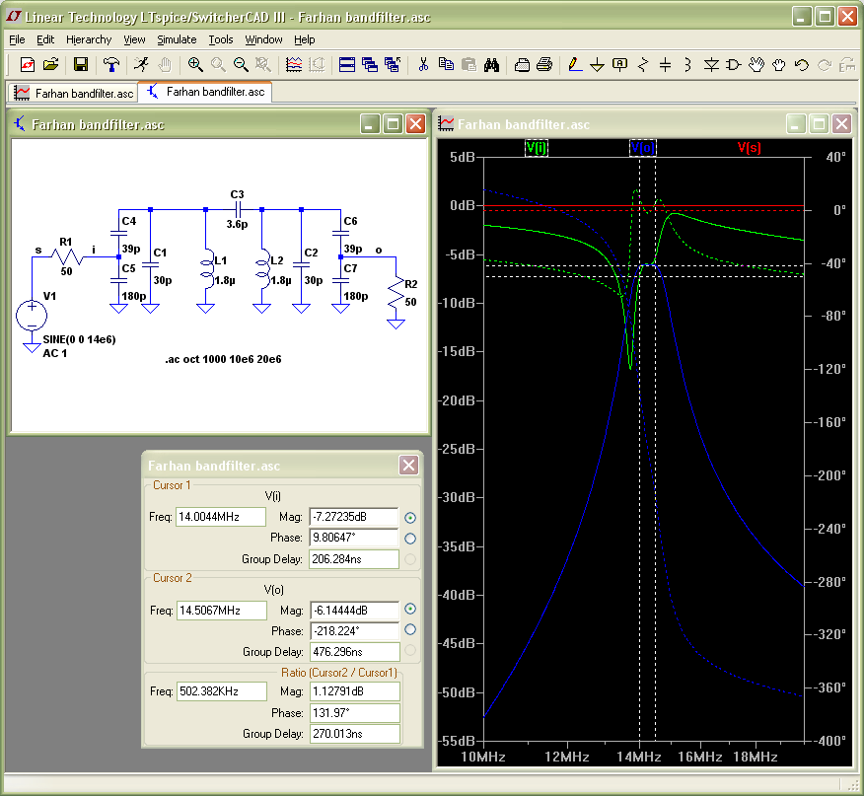Open the Simulate menu
864x796 pixels.
click(177, 39)
